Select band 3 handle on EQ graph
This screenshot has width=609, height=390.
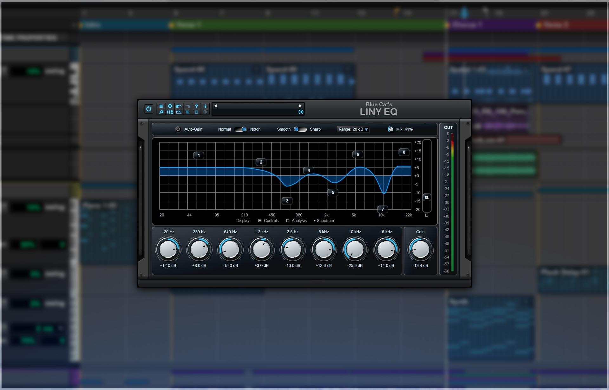[x=287, y=201]
